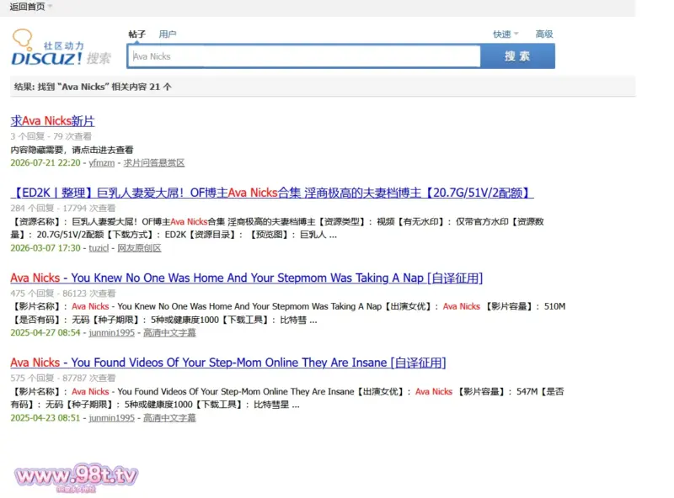Screen dimensions: 674x498
Task: Open the 快速 search mode dropdown
Action: (x=505, y=34)
